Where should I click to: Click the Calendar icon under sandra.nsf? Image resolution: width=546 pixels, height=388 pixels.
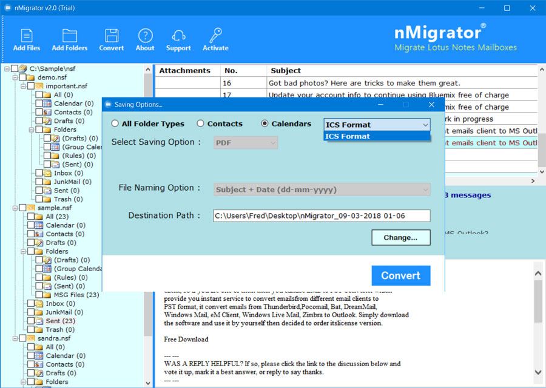pyautogui.click(x=39, y=355)
